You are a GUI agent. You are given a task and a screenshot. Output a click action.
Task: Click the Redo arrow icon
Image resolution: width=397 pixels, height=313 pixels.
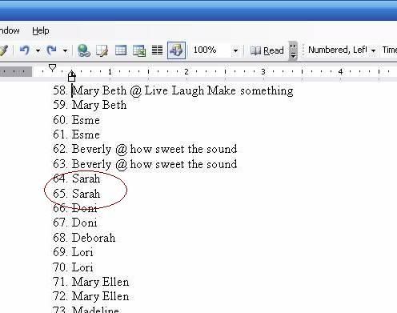(x=51, y=50)
